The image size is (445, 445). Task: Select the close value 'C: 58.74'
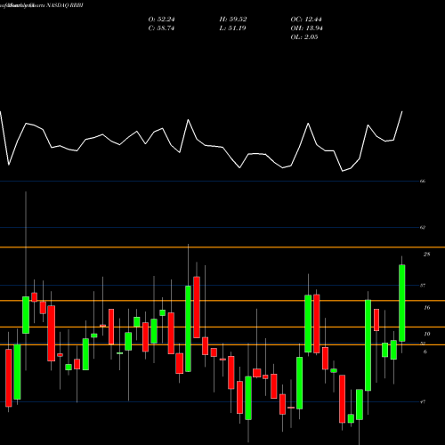[x=161, y=28]
